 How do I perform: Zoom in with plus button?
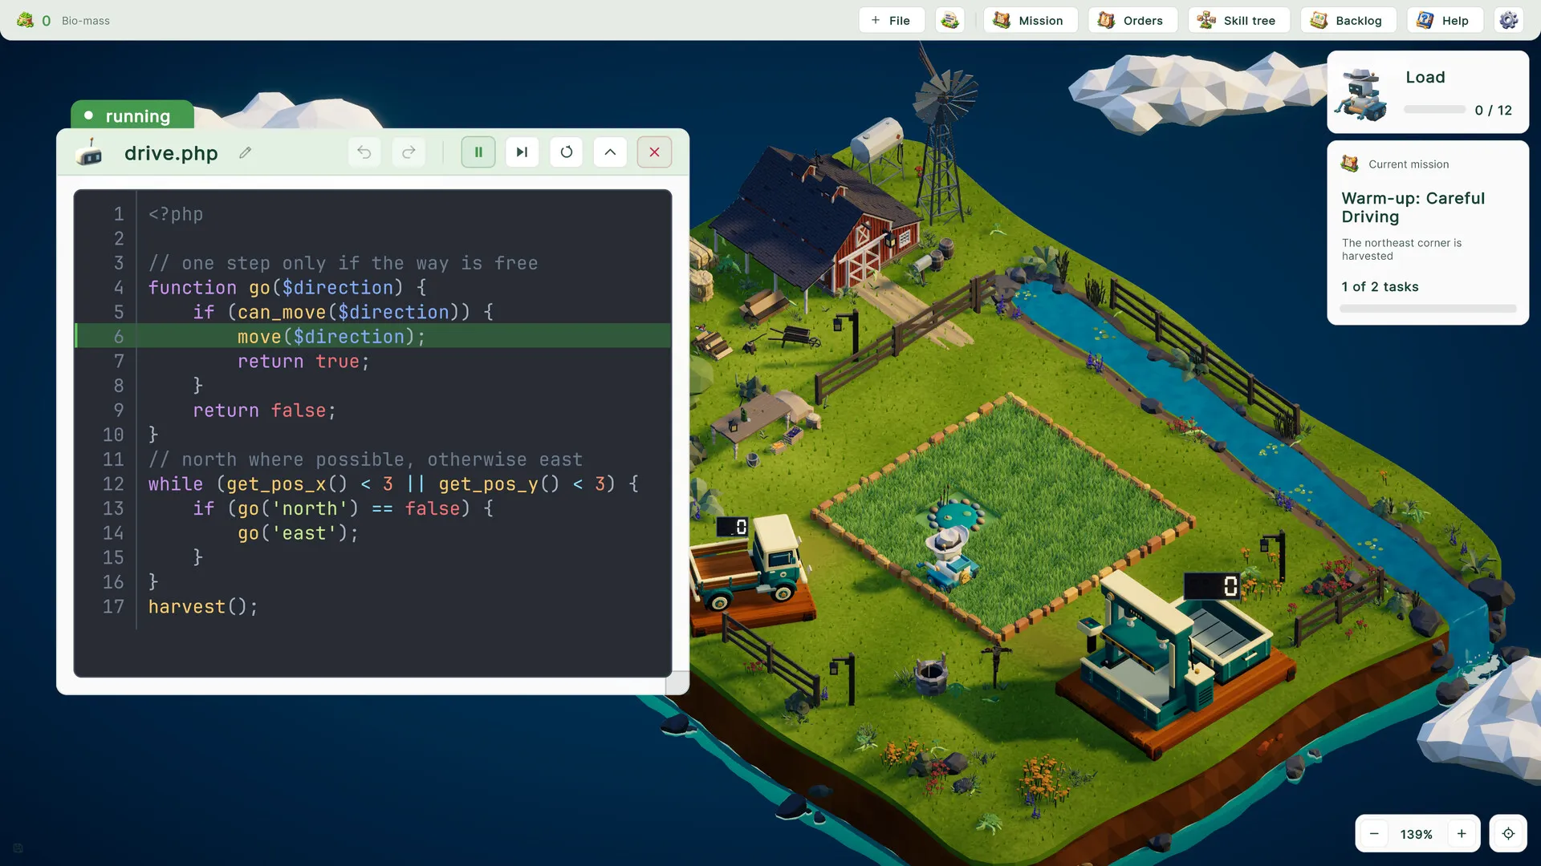coord(1462,834)
